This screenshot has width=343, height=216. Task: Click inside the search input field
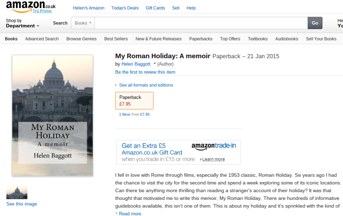[201, 23]
